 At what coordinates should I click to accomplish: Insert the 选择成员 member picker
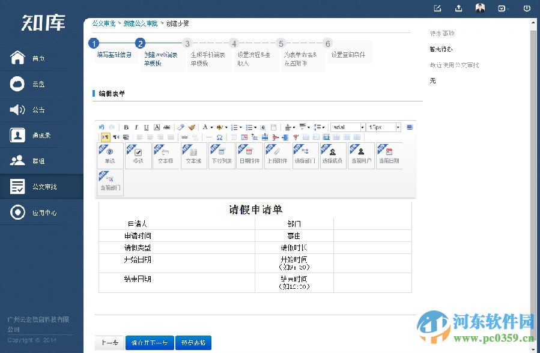coord(333,155)
